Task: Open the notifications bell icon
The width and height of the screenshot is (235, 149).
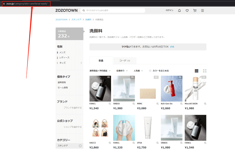Action: [179, 11]
